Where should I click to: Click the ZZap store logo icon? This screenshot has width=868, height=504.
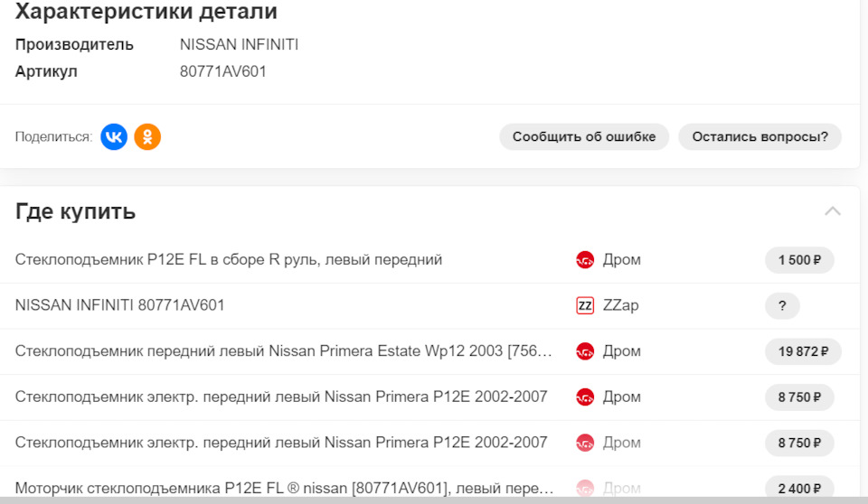click(585, 305)
